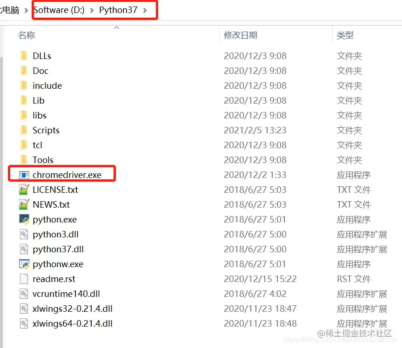Select the NEWS.txt file icon

[24, 204]
